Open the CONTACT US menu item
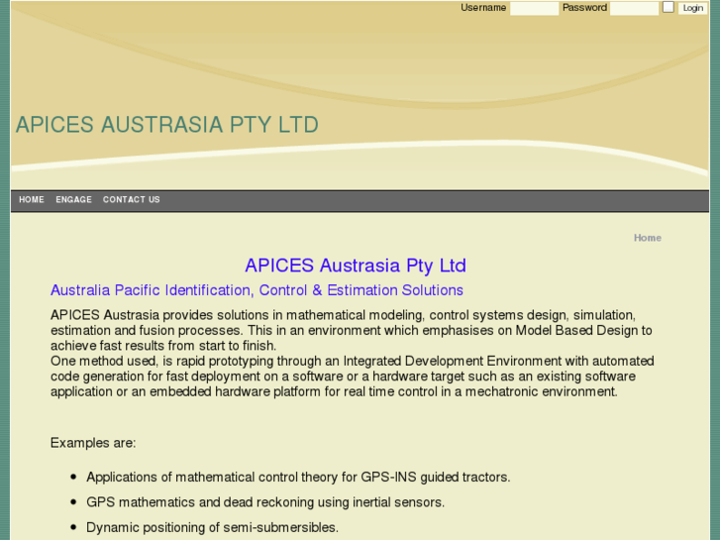 [132, 200]
